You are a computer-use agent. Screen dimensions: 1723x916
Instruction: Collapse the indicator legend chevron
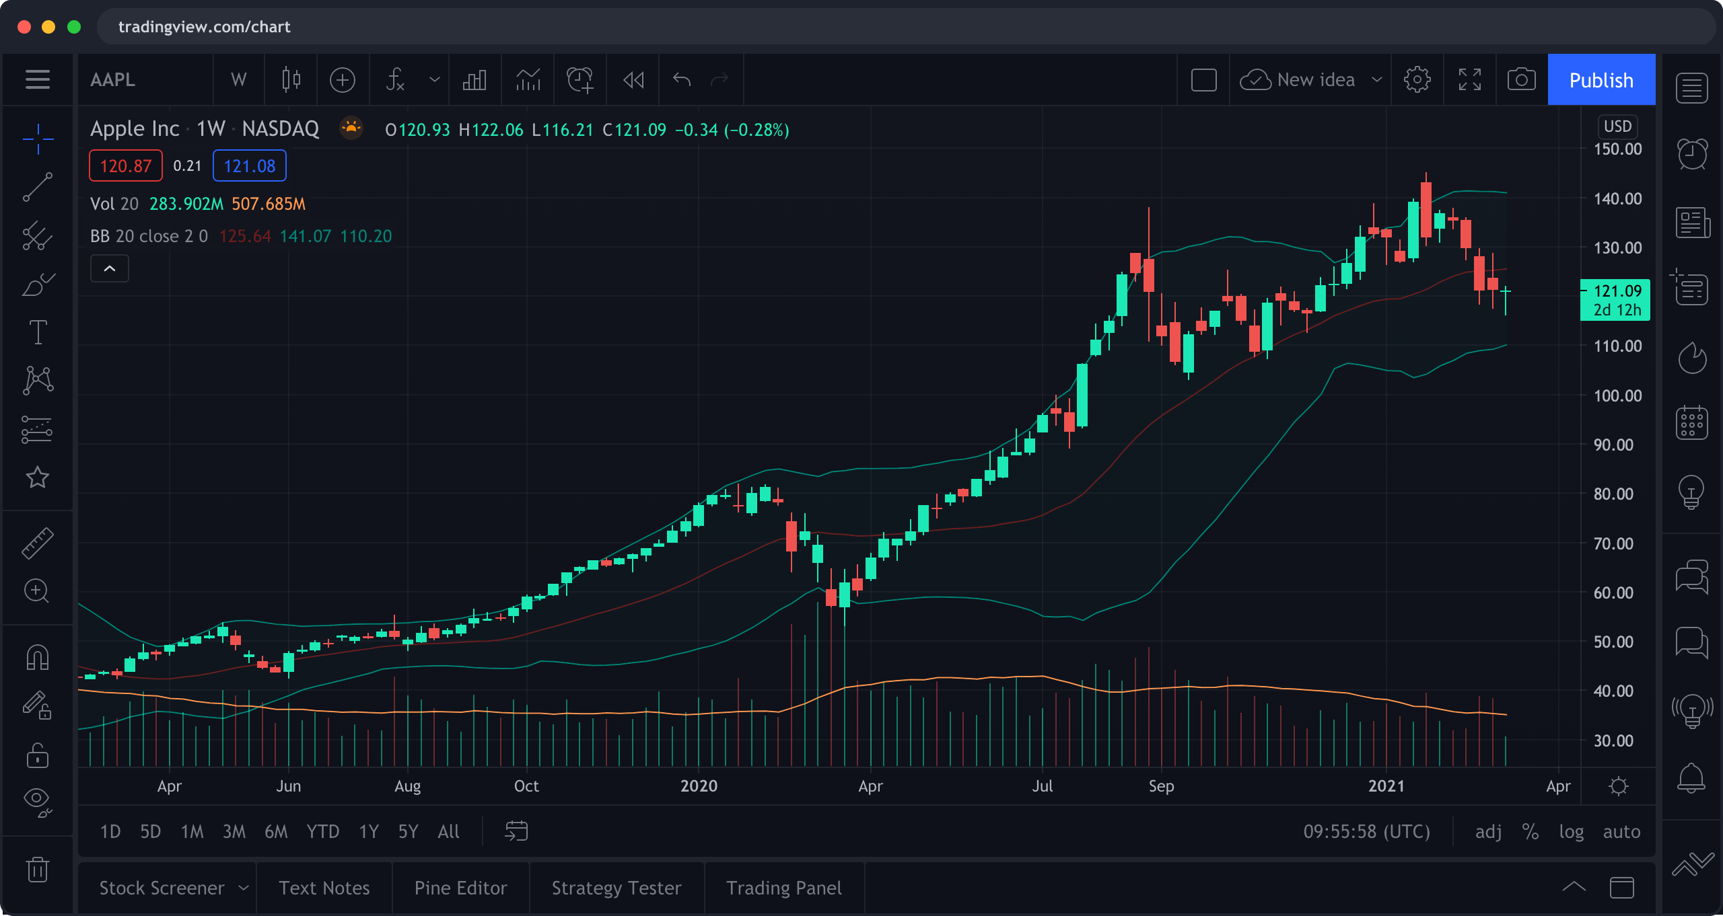(110, 269)
